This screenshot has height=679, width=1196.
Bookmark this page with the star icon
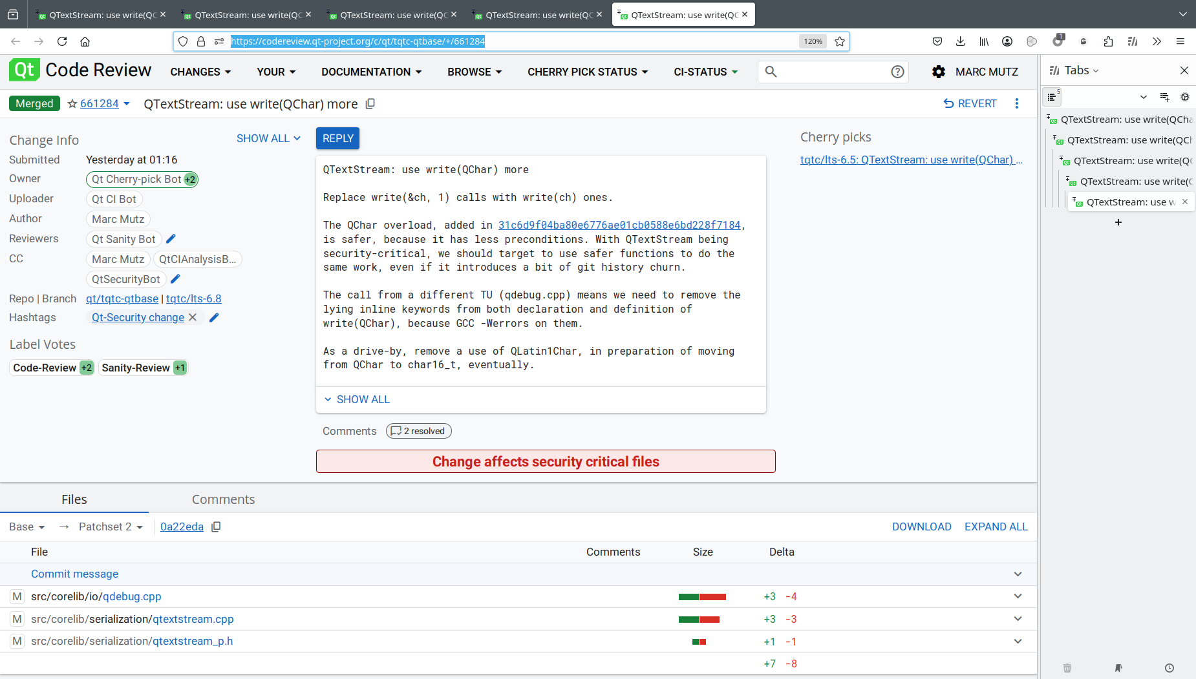pyautogui.click(x=840, y=41)
